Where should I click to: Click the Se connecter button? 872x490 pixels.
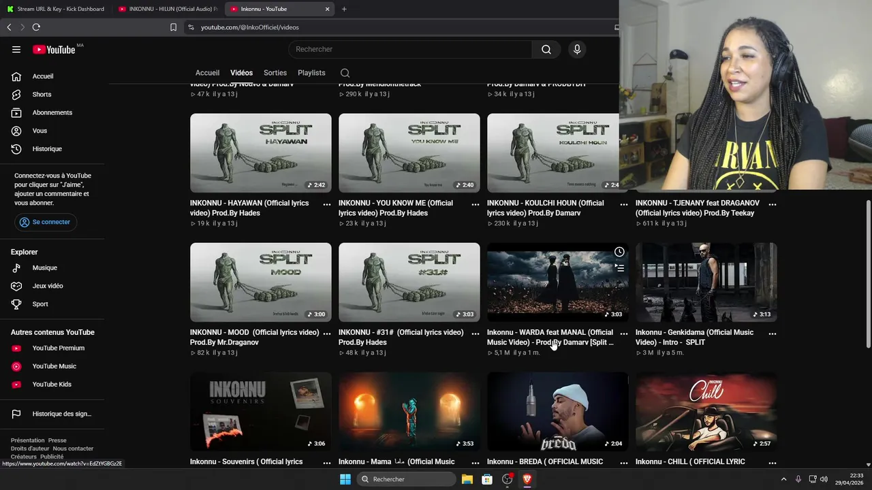pos(45,222)
